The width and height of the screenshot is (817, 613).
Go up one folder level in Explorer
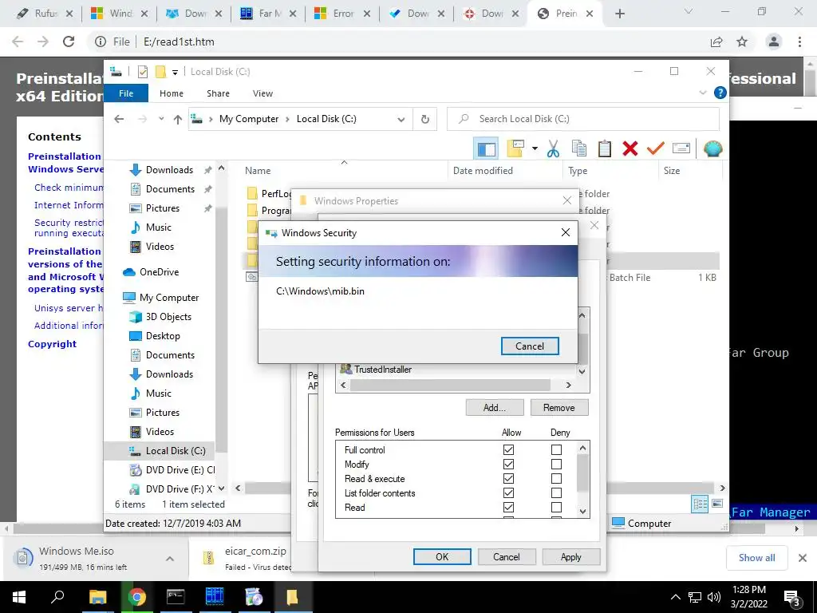(x=178, y=120)
